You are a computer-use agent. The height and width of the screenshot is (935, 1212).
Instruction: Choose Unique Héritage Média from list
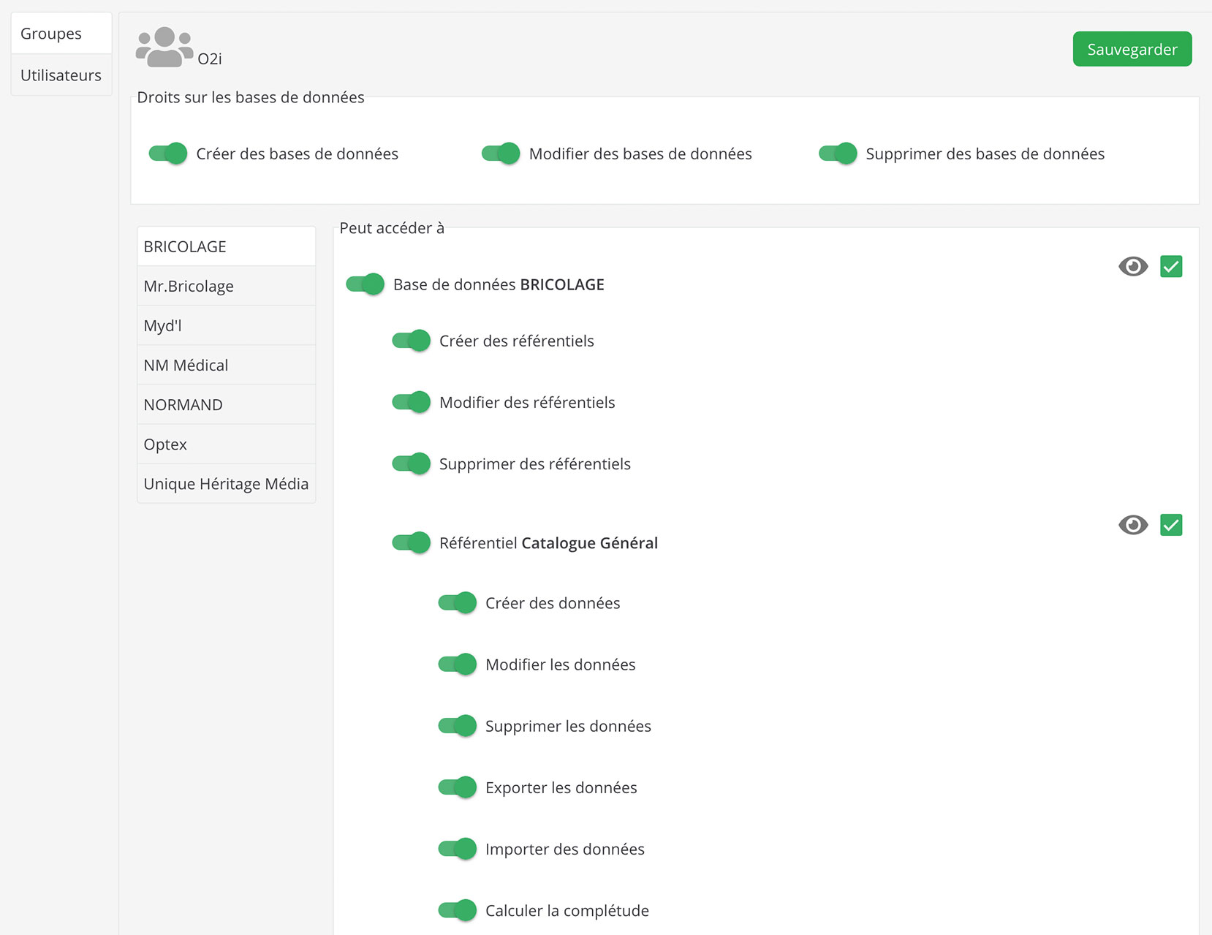coord(226,484)
